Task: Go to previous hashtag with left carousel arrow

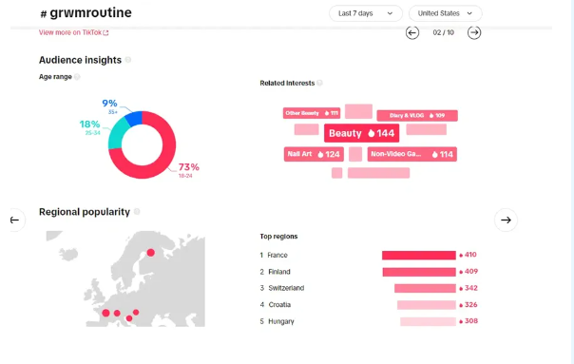Action: pos(15,220)
